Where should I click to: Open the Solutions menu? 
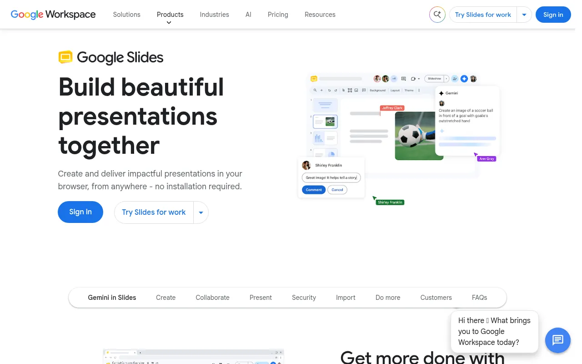[126, 15]
